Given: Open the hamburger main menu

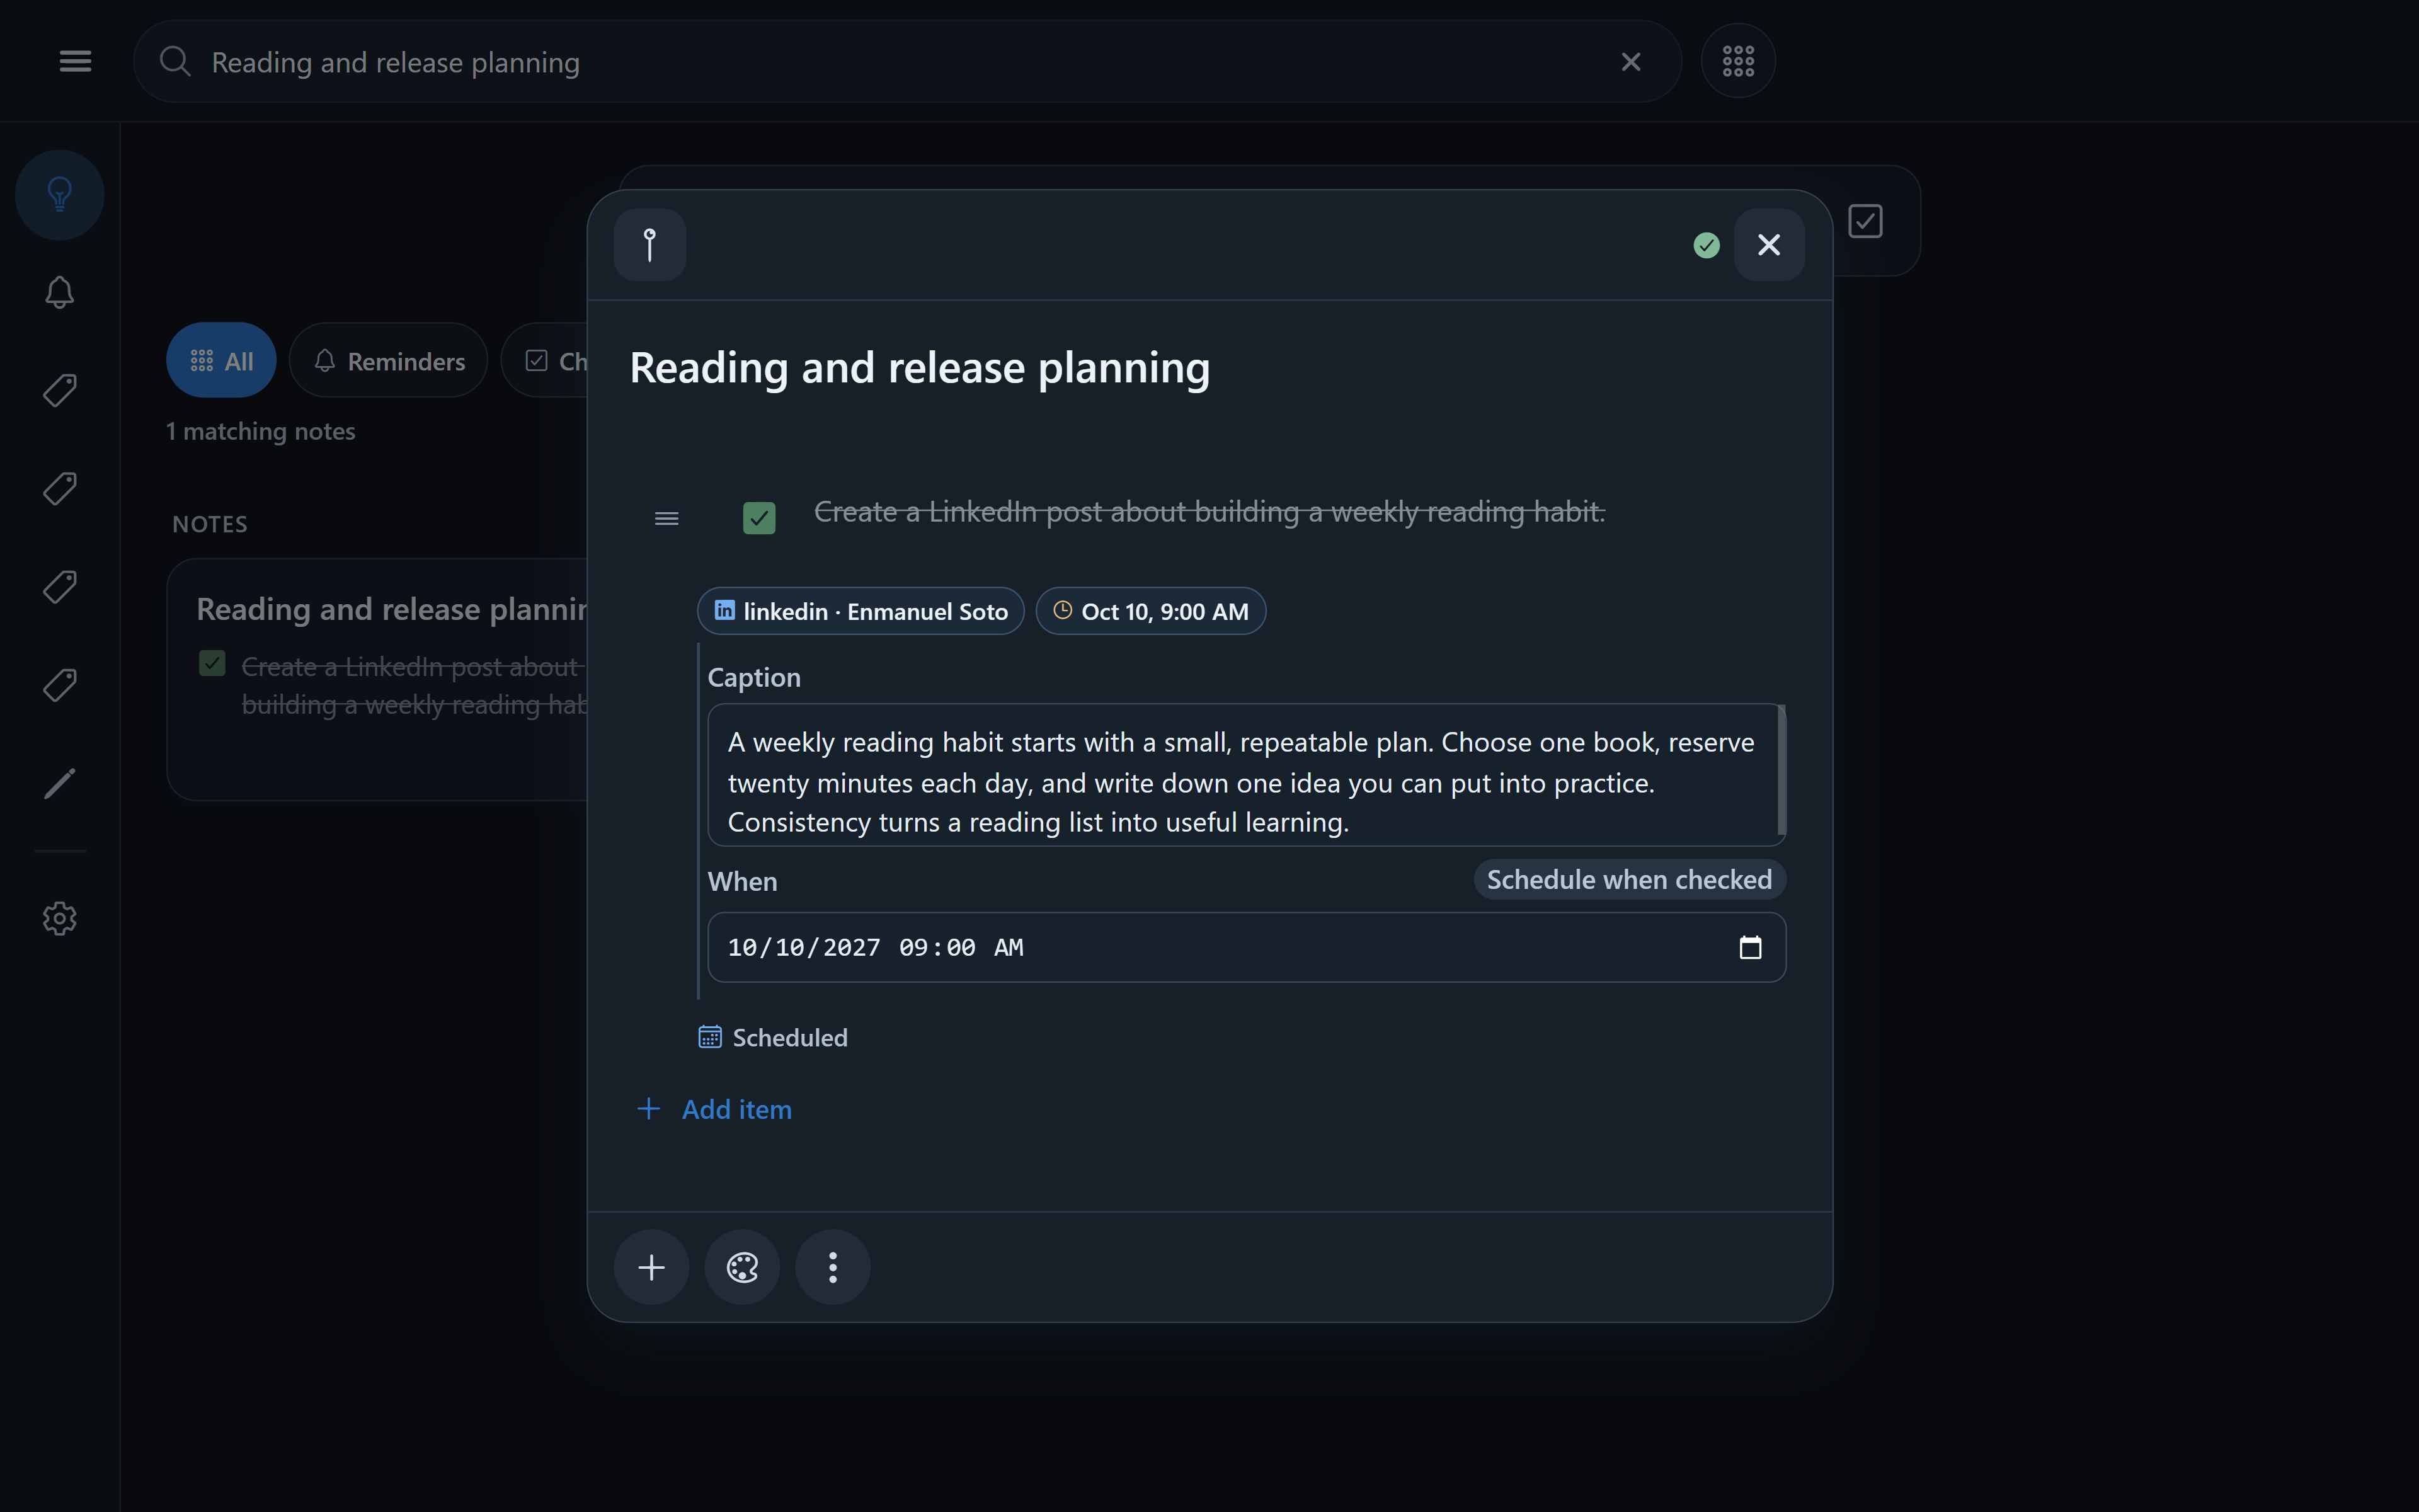Looking at the screenshot, I should pos(75,61).
